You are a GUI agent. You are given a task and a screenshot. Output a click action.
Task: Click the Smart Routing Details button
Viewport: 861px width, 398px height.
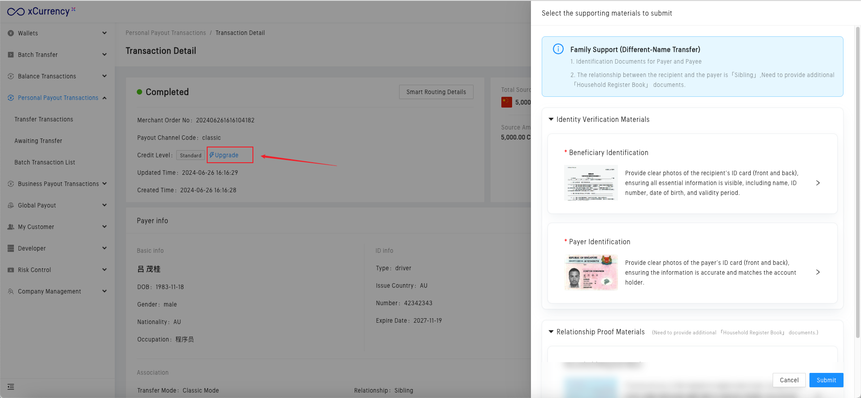436,92
